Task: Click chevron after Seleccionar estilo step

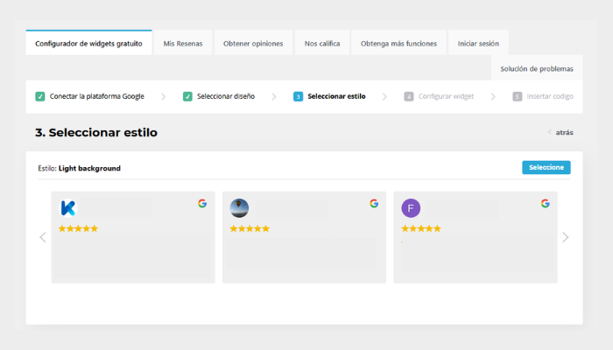Action: (385, 96)
